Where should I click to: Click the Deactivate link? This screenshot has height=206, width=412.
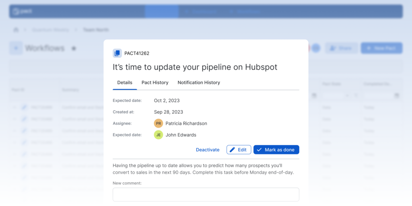click(208, 150)
